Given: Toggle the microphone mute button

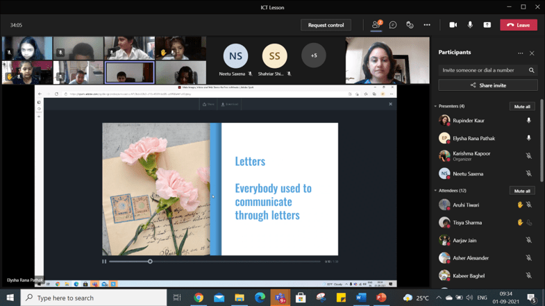Looking at the screenshot, I should pyautogui.click(x=470, y=25).
